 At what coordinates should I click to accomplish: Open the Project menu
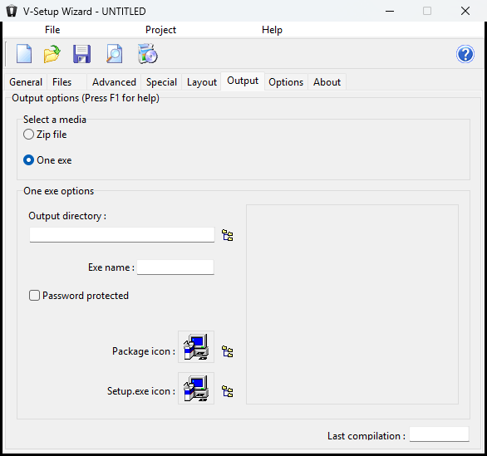click(160, 30)
